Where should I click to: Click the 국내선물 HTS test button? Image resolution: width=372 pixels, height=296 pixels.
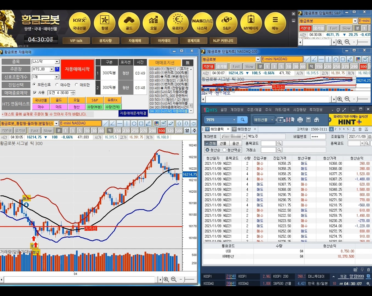click(41, 100)
